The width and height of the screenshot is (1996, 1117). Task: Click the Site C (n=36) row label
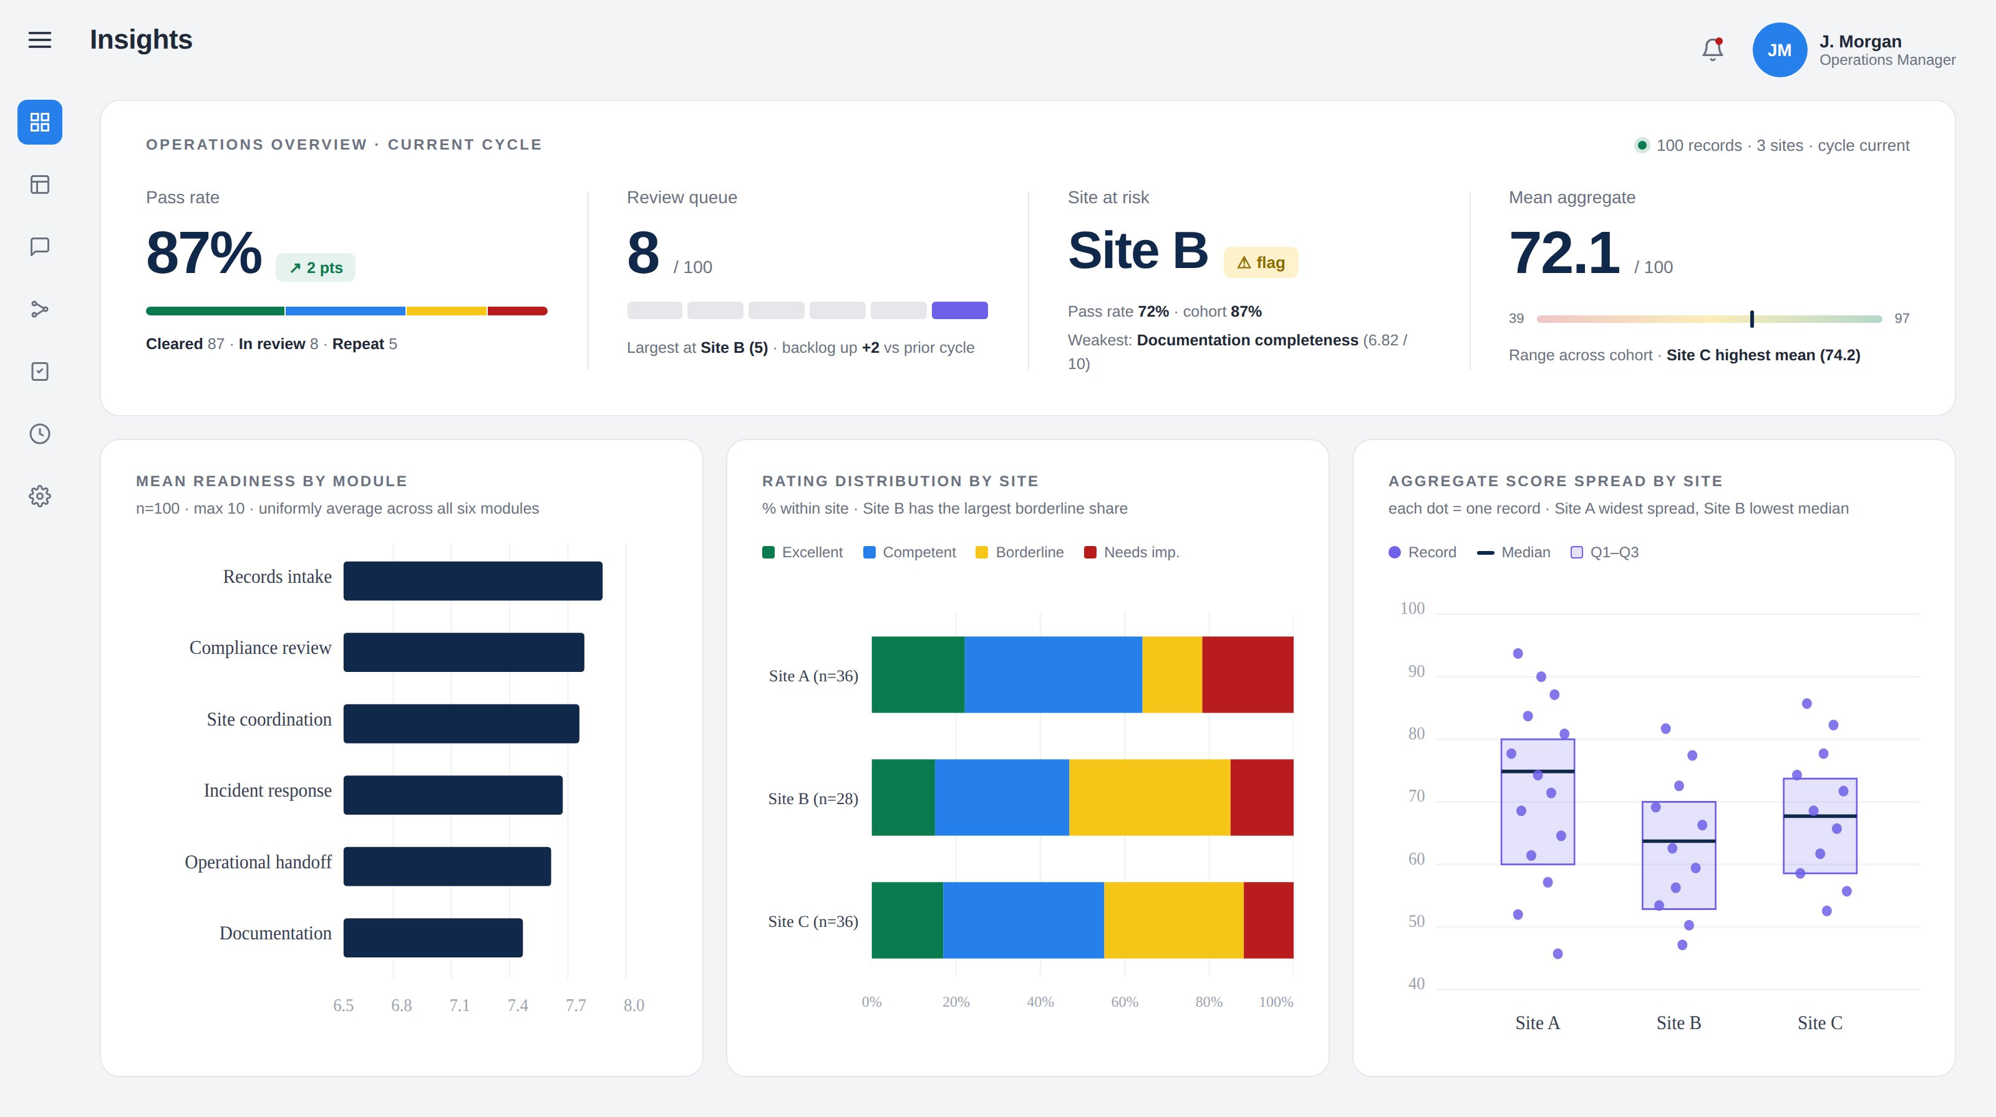tap(813, 921)
